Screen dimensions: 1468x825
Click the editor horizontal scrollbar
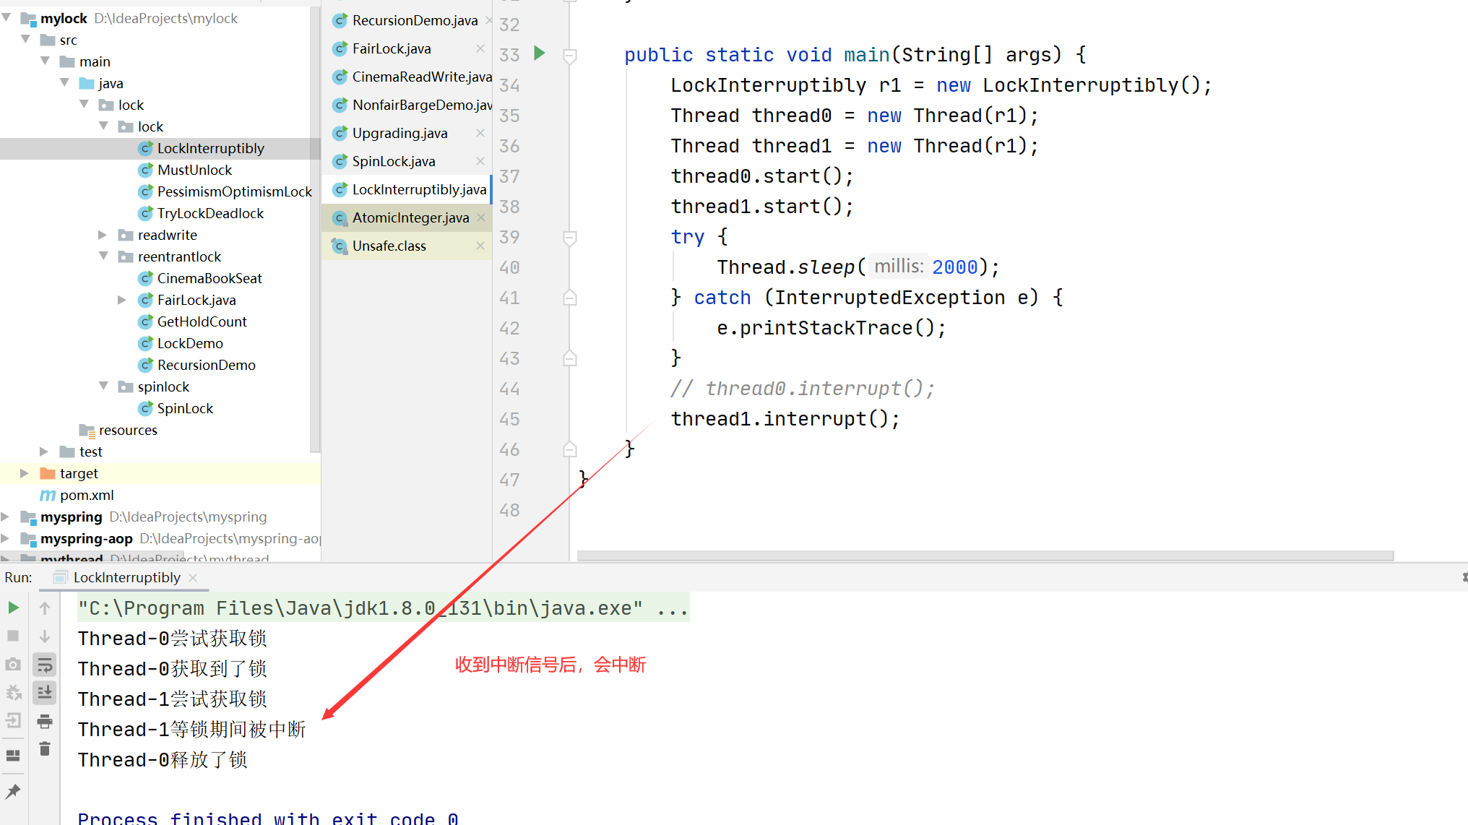click(984, 556)
